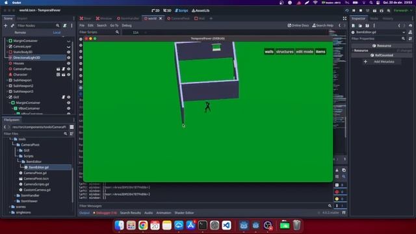Click the Inspector filter properties search icon

tap(403, 39)
